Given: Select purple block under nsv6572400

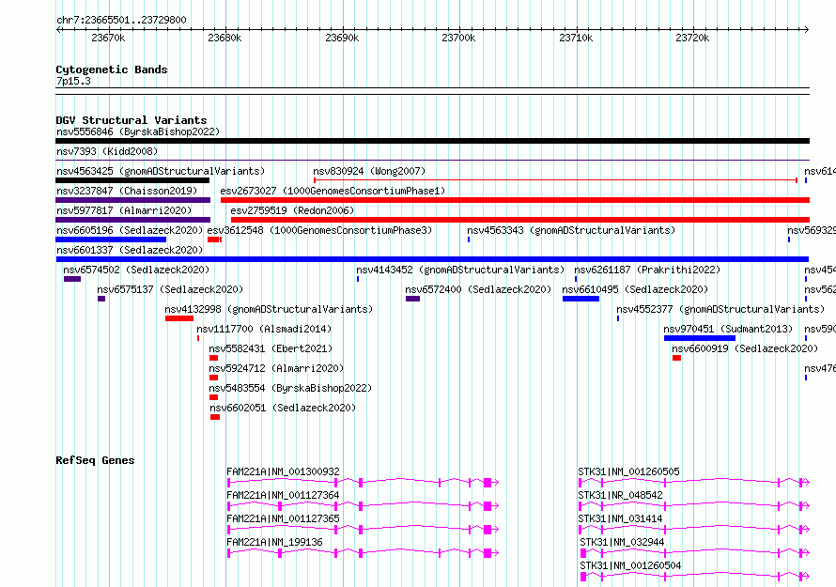Looking at the screenshot, I should click(412, 299).
